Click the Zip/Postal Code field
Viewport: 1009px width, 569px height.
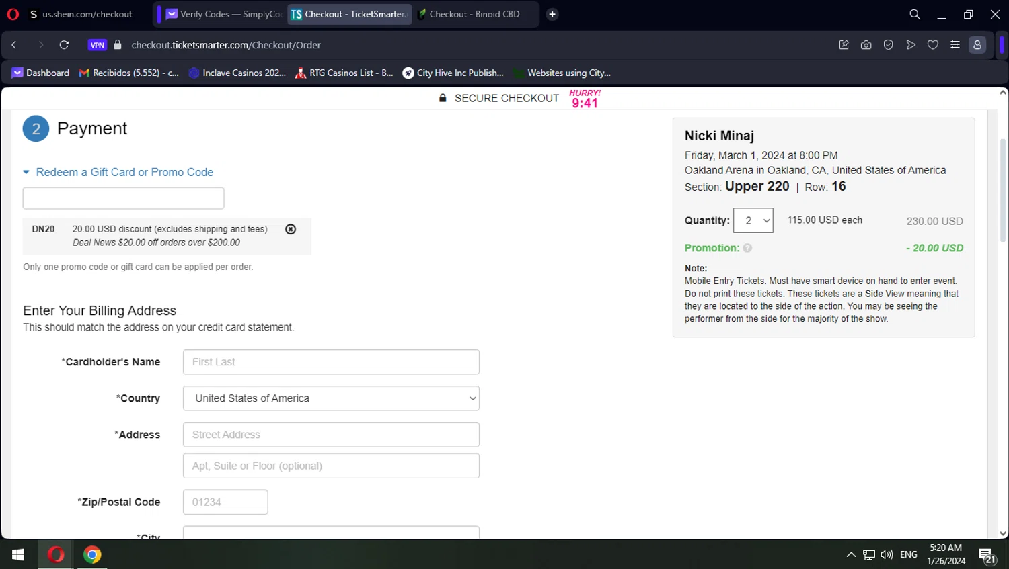(x=225, y=502)
